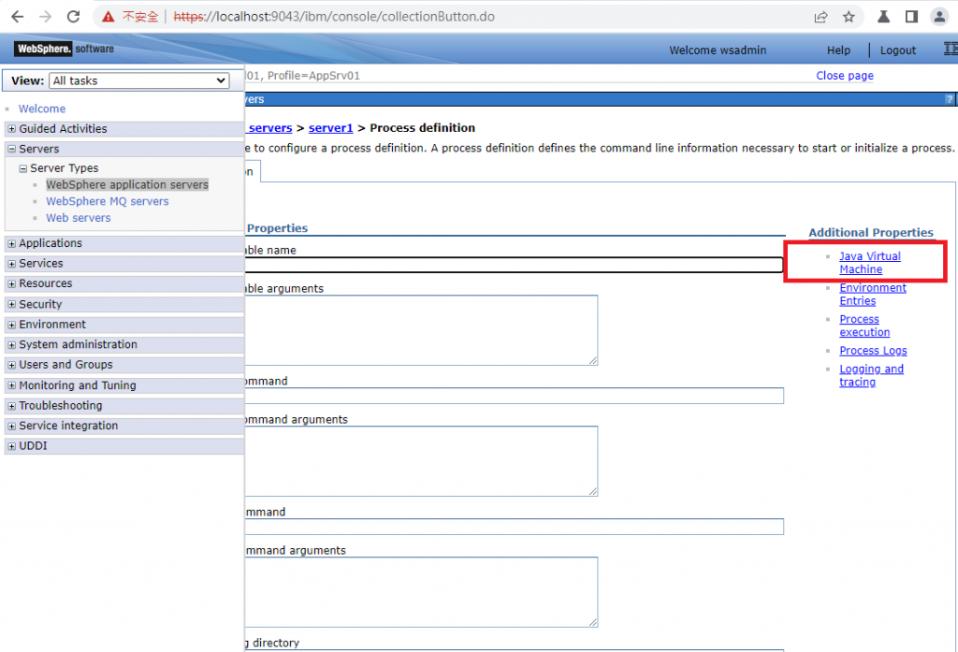This screenshot has height=652, width=958.
Task: Click Logout in the top banner
Action: pyautogui.click(x=897, y=51)
